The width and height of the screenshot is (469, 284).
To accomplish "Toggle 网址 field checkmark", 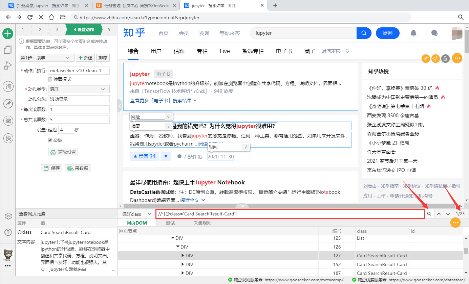I will coord(168,117).
